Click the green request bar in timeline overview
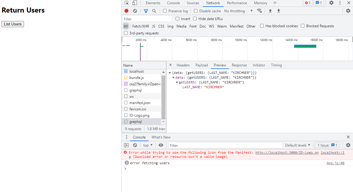 tap(305, 46)
